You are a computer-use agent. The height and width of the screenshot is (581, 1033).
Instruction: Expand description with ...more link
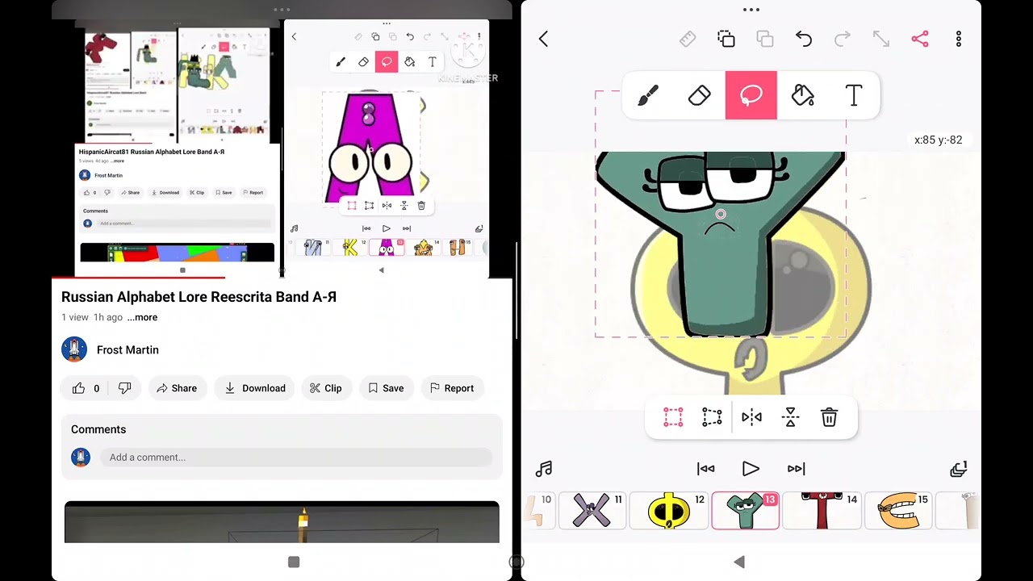coord(142,317)
